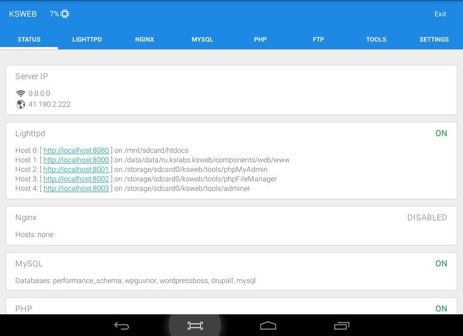Screen dimensions: 463x336
Task: Tap the tools/phpFileManager path text
Action: pyautogui.click(x=200, y=179)
